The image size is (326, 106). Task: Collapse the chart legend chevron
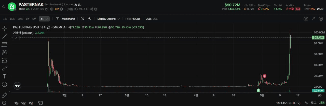point(16,38)
